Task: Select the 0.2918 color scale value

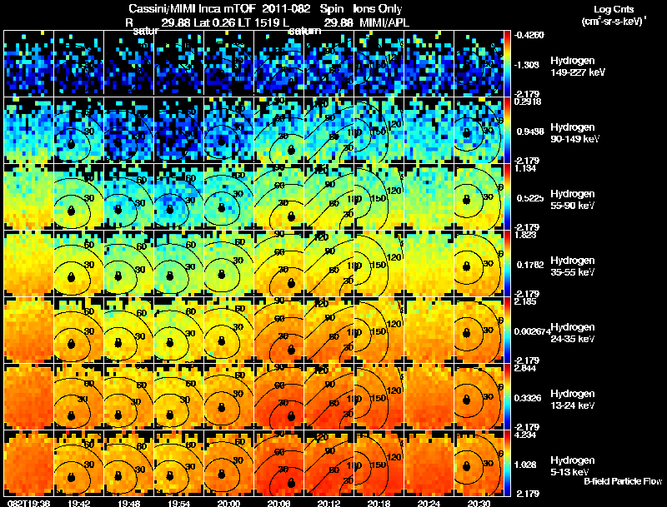Action: click(528, 102)
